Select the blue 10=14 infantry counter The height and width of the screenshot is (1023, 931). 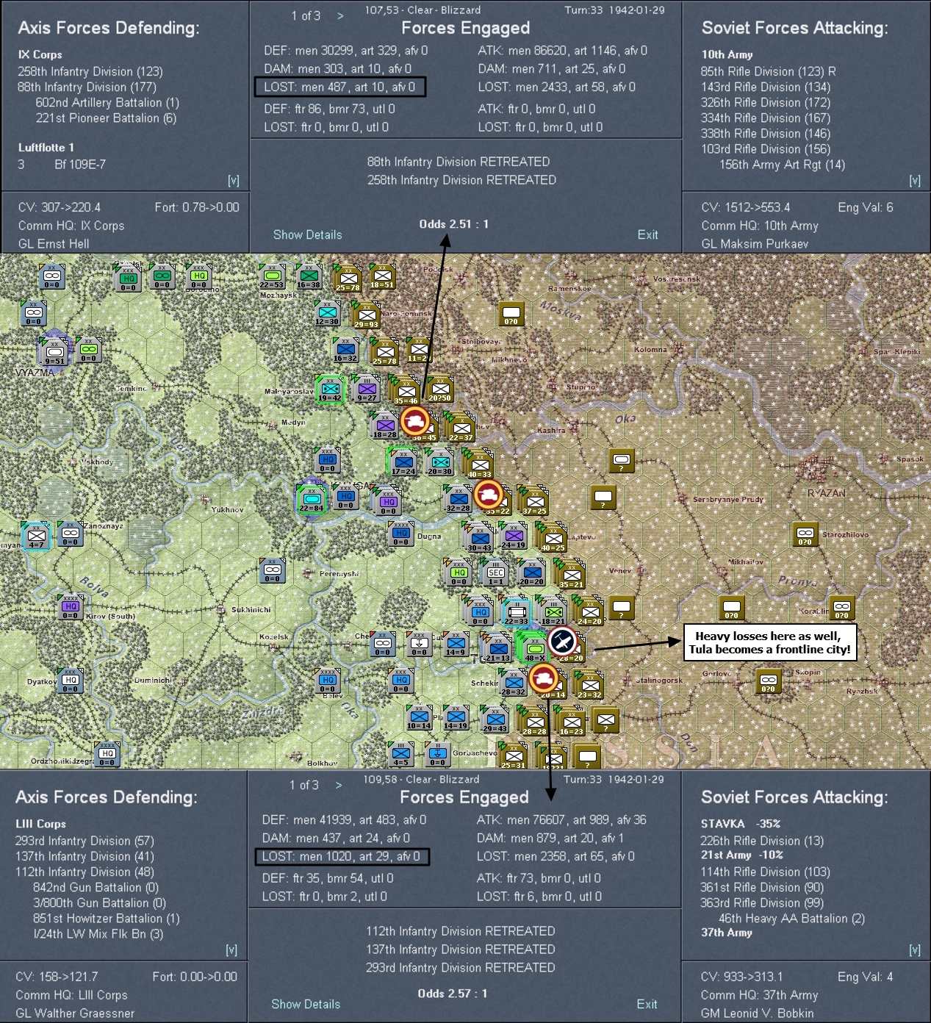coord(419,718)
